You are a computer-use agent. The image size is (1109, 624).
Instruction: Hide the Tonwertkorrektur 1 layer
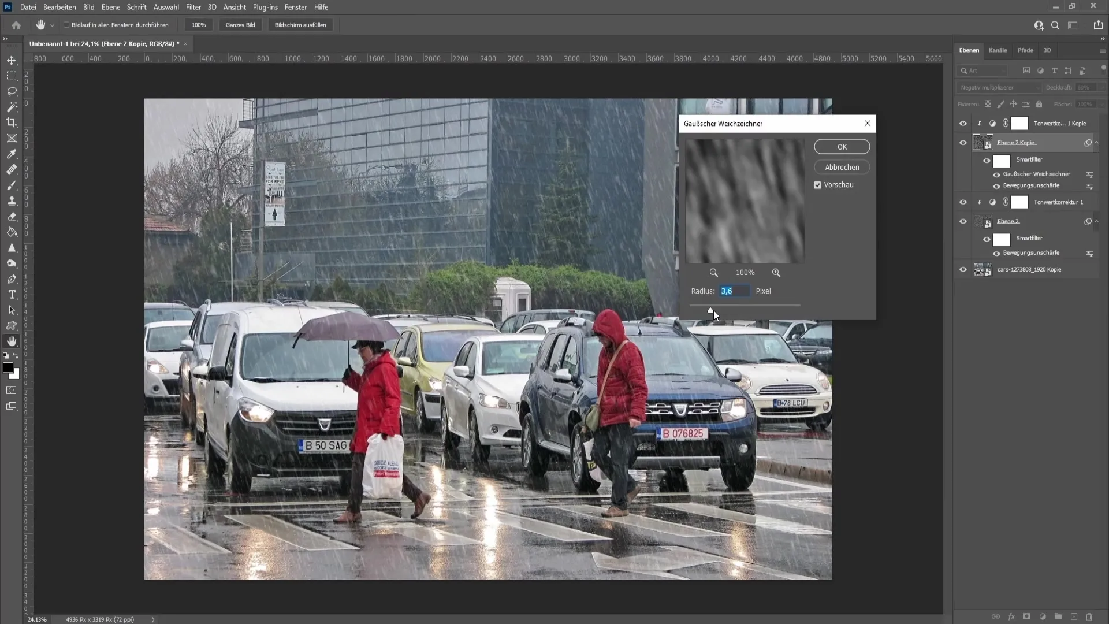[x=963, y=202]
